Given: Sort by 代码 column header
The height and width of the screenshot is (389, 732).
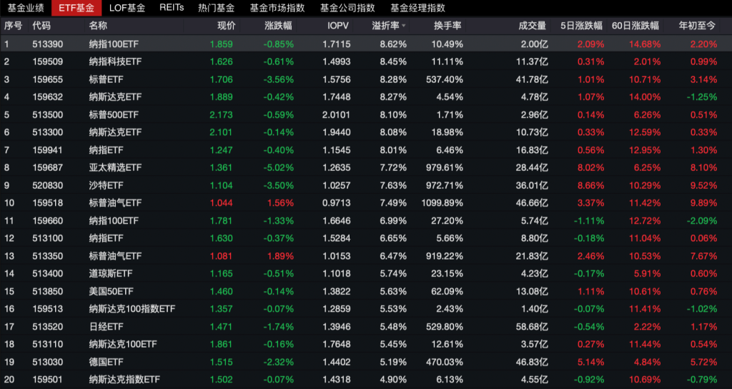Looking at the screenshot, I should click(x=41, y=26).
